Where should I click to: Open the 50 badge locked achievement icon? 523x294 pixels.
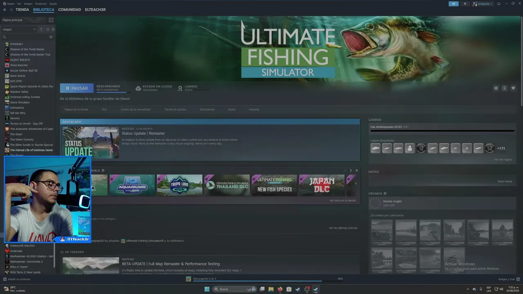click(x=490, y=148)
